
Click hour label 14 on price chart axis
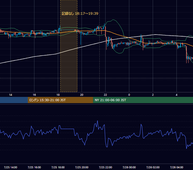point(11,95)
